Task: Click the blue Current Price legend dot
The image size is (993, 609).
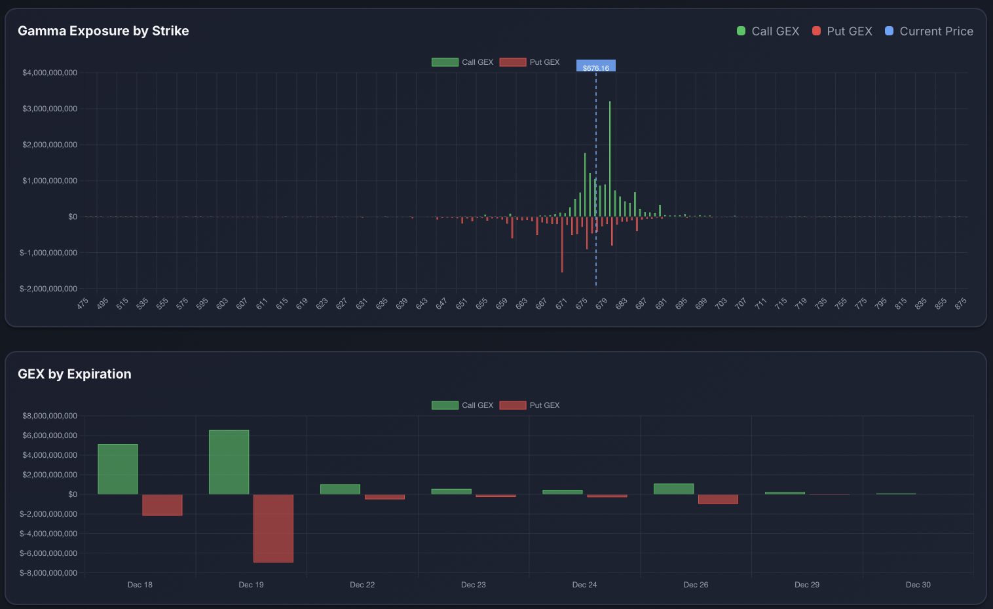Action: coord(888,31)
